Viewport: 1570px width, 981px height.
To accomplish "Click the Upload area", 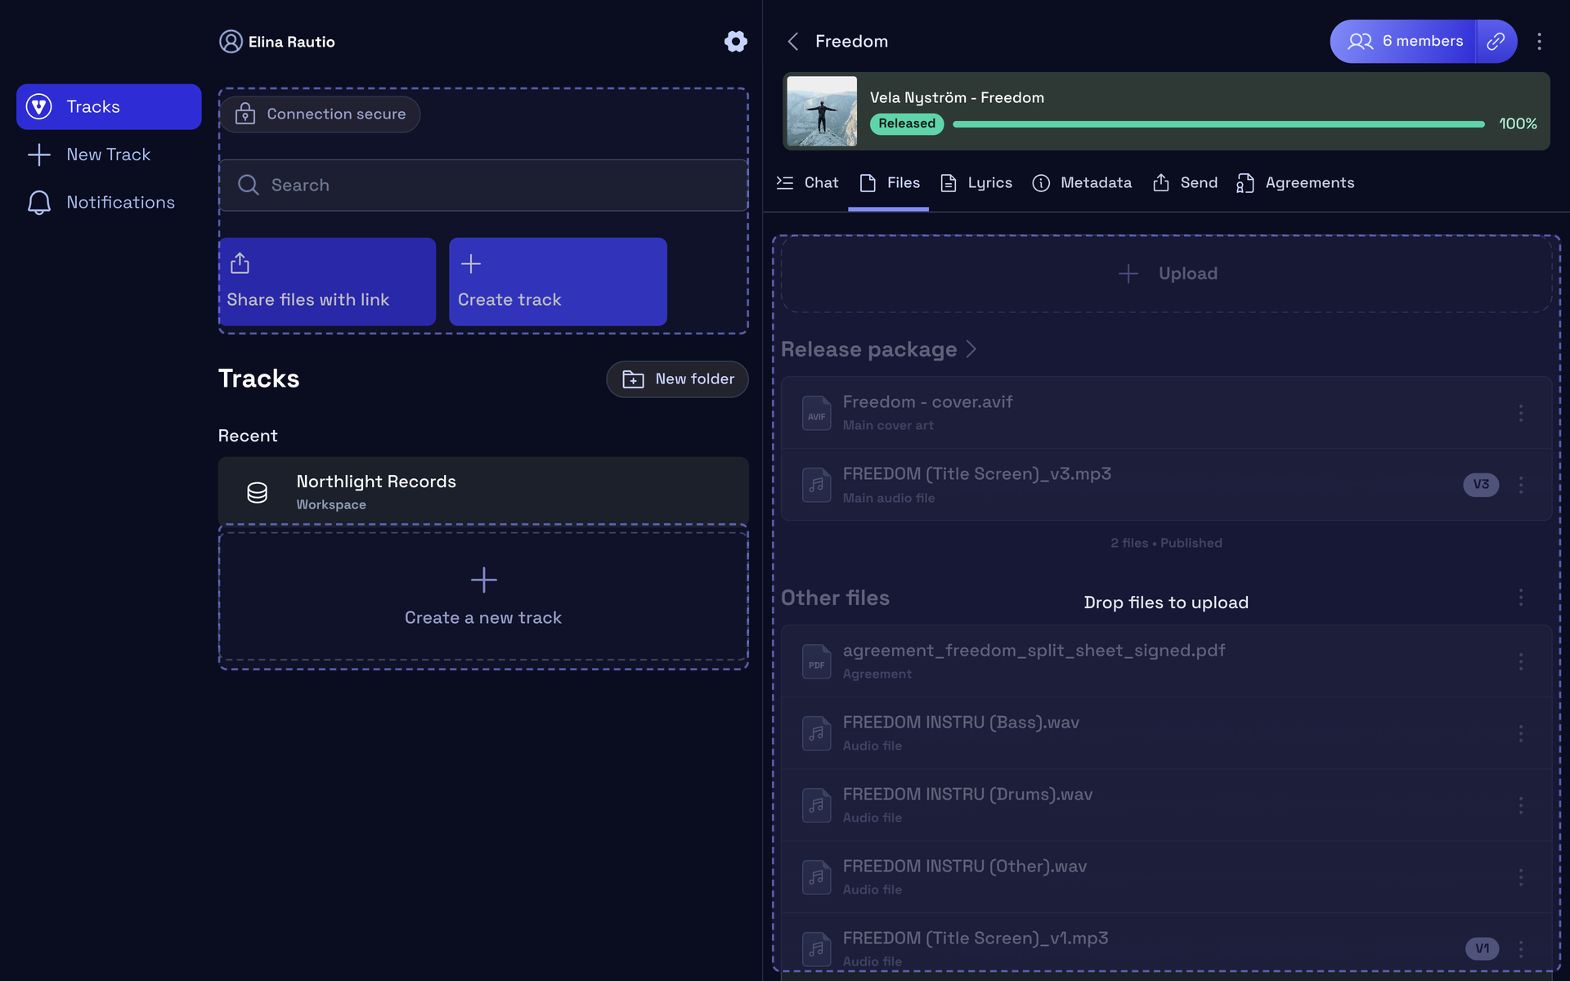I will tap(1167, 274).
